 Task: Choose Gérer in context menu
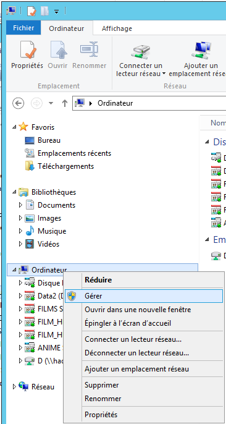[x=144, y=296]
